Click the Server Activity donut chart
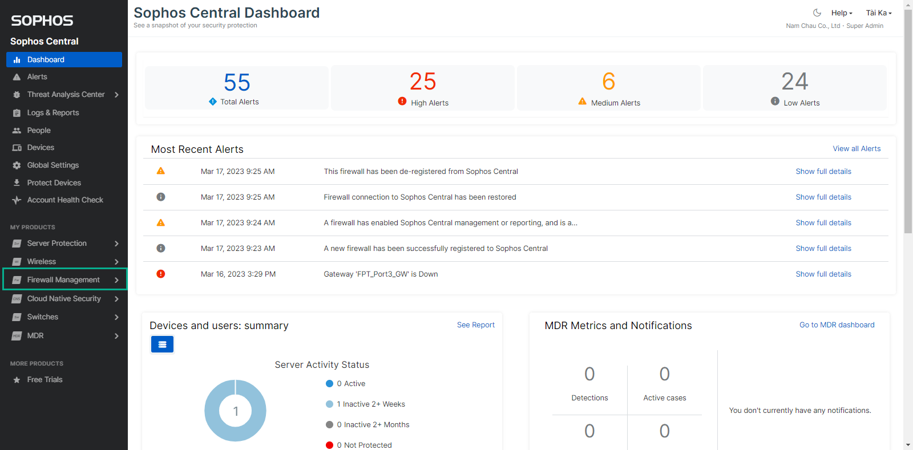The height and width of the screenshot is (450, 913). click(236, 411)
